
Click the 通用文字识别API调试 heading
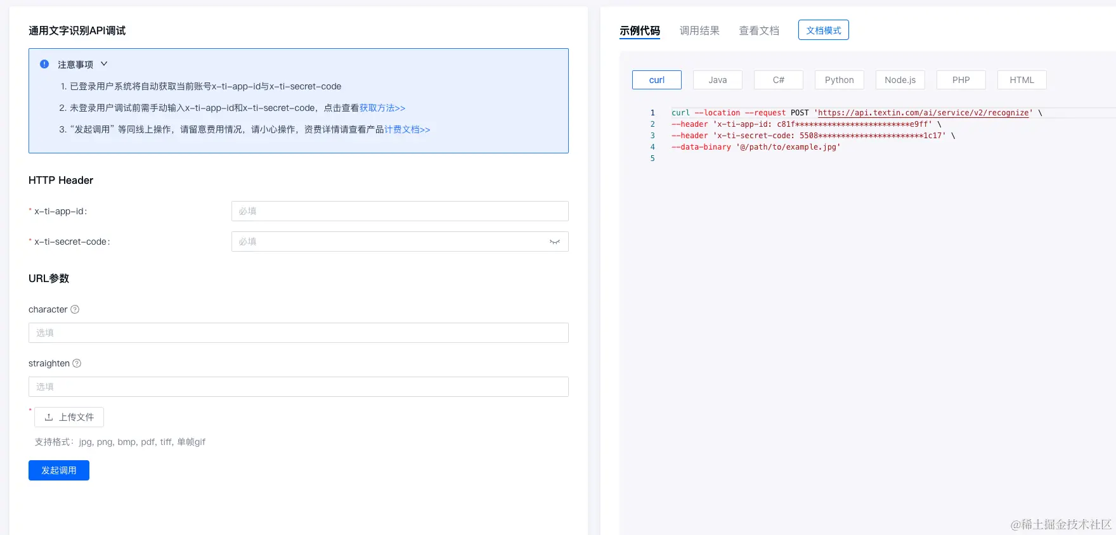pos(77,30)
